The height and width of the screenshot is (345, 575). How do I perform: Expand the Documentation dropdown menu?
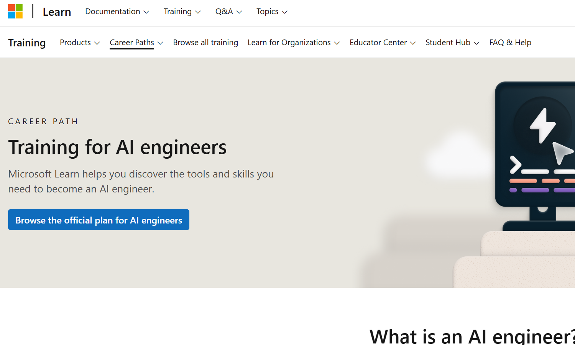(117, 12)
